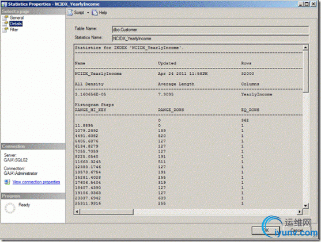Open the Filter page

coord(14,30)
